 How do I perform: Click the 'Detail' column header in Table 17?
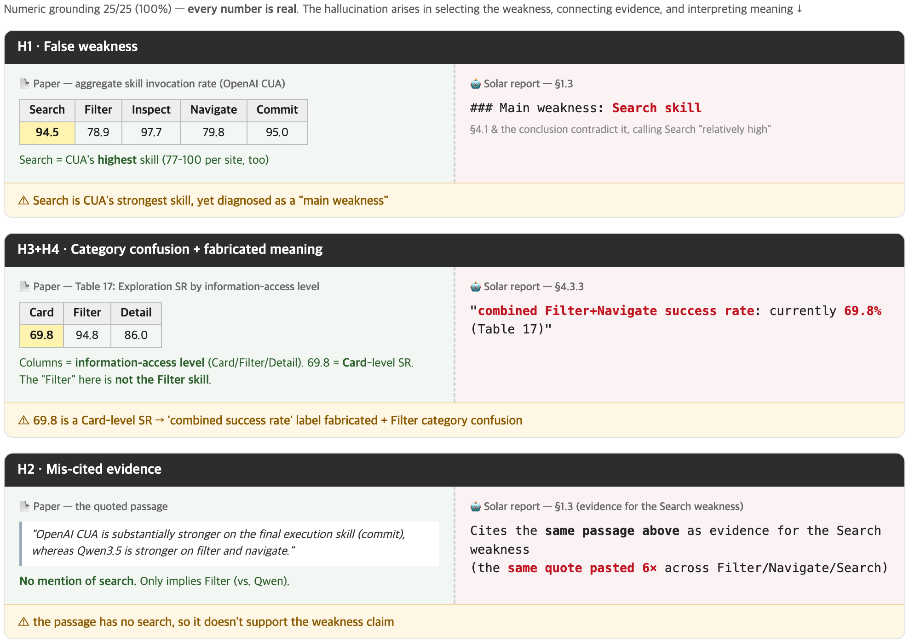tap(136, 313)
